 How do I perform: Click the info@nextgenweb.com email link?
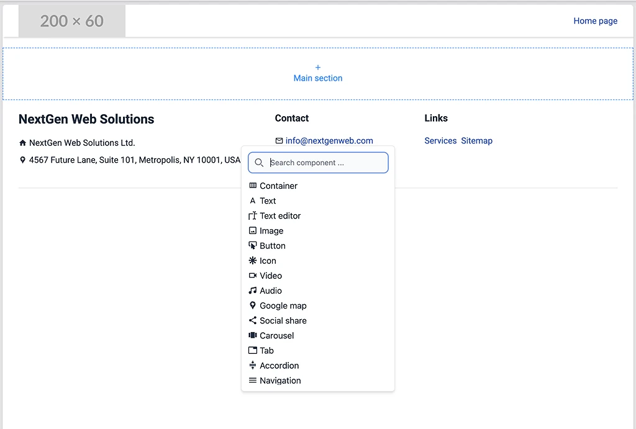pyautogui.click(x=329, y=141)
